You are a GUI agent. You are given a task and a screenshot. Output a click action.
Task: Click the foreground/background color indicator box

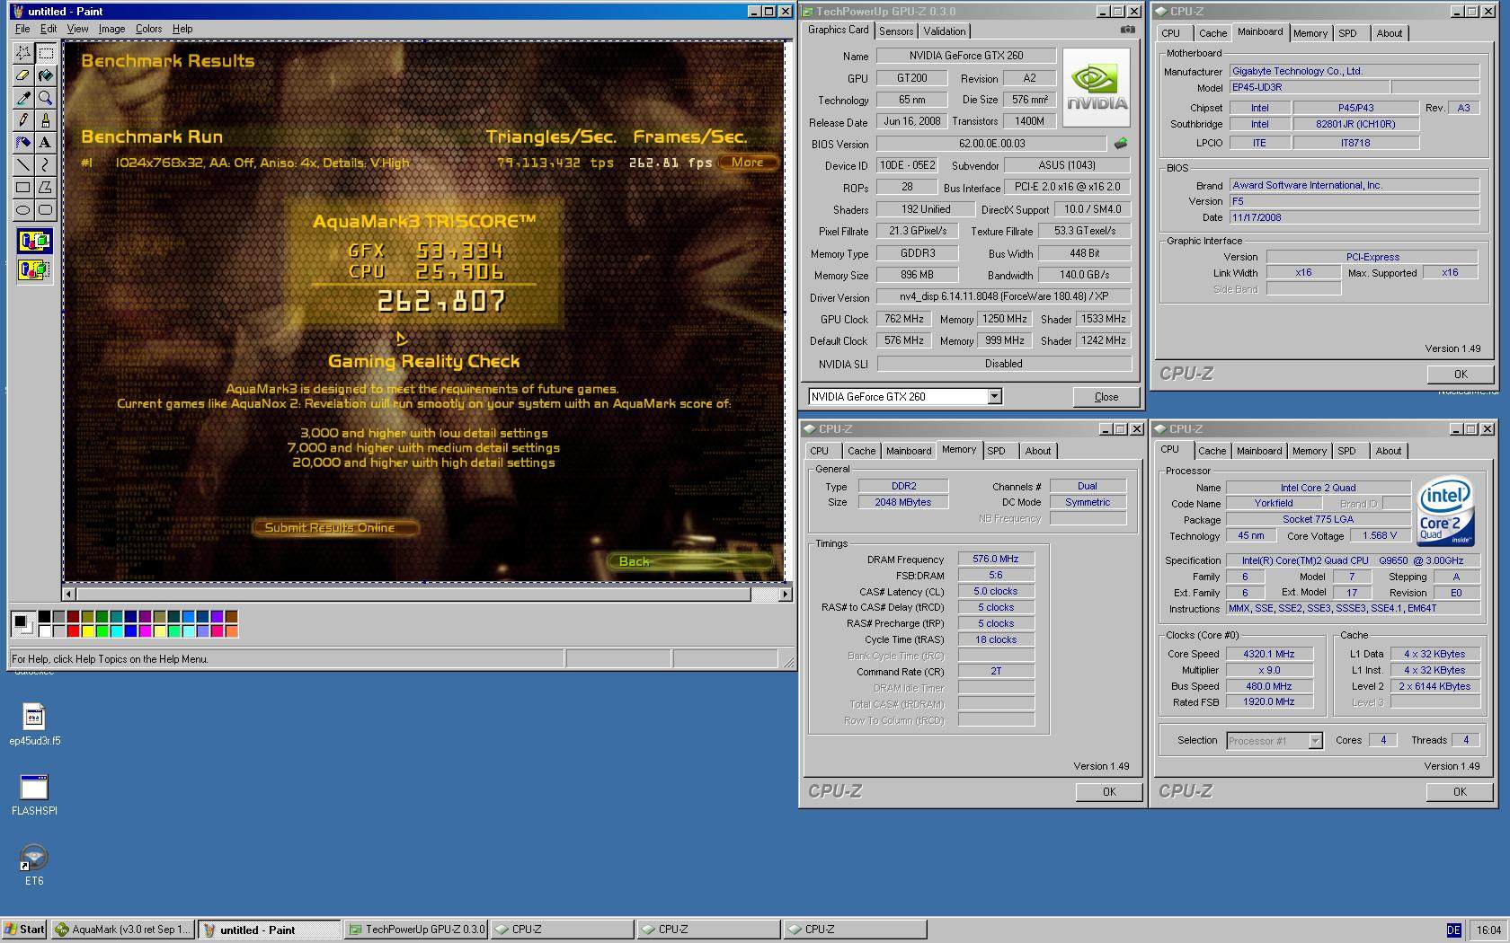pos(23,624)
